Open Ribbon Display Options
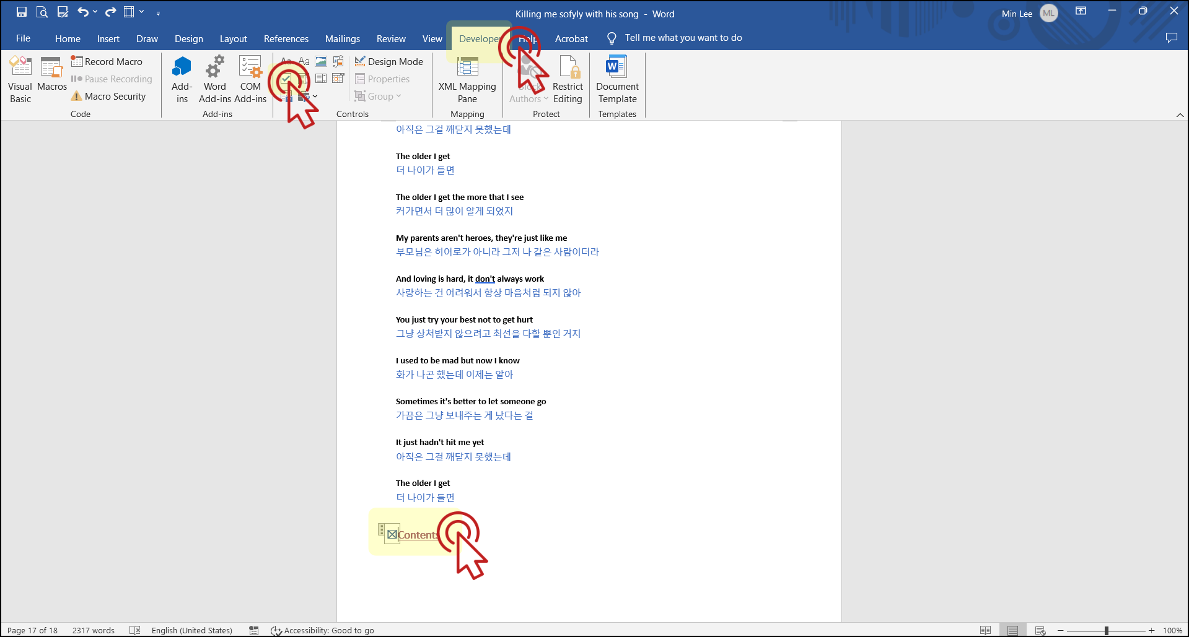The height and width of the screenshot is (637, 1189). coord(1081,11)
